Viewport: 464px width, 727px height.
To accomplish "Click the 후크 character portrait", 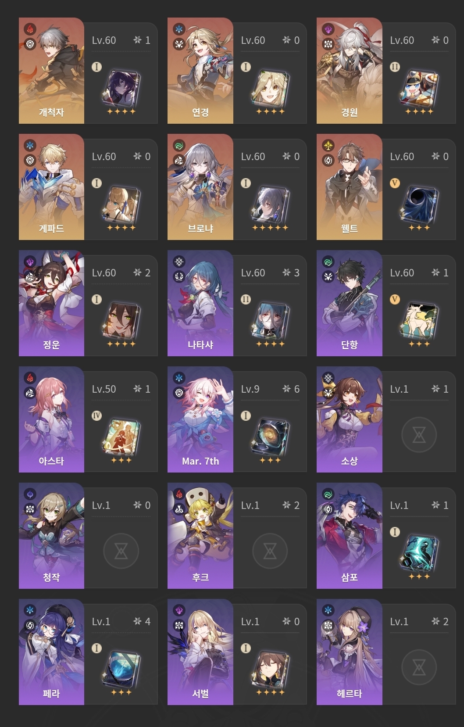I will (x=200, y=536).
